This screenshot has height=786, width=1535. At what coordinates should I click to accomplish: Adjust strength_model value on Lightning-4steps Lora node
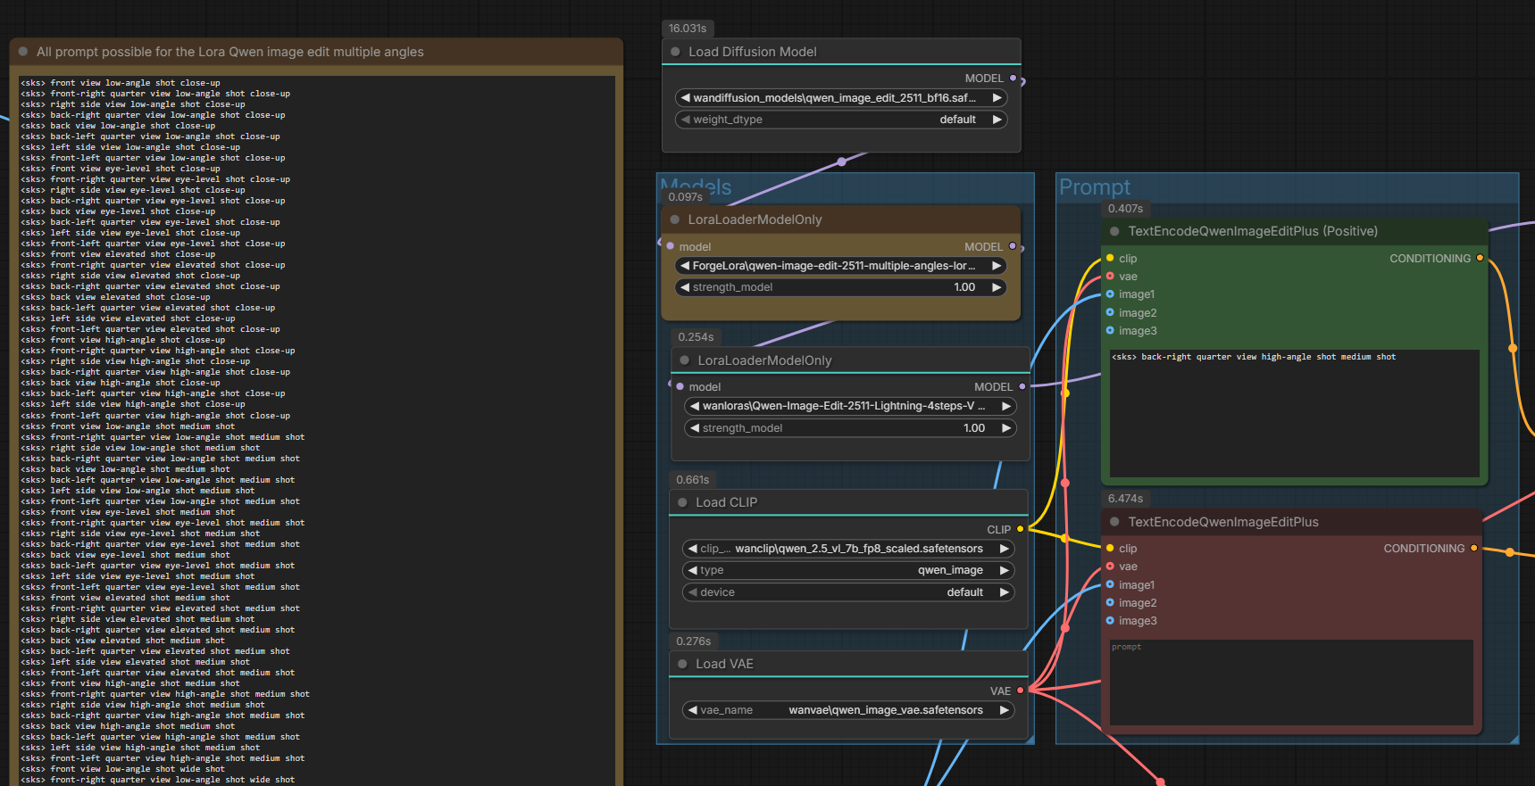click(x=848, y=428)
